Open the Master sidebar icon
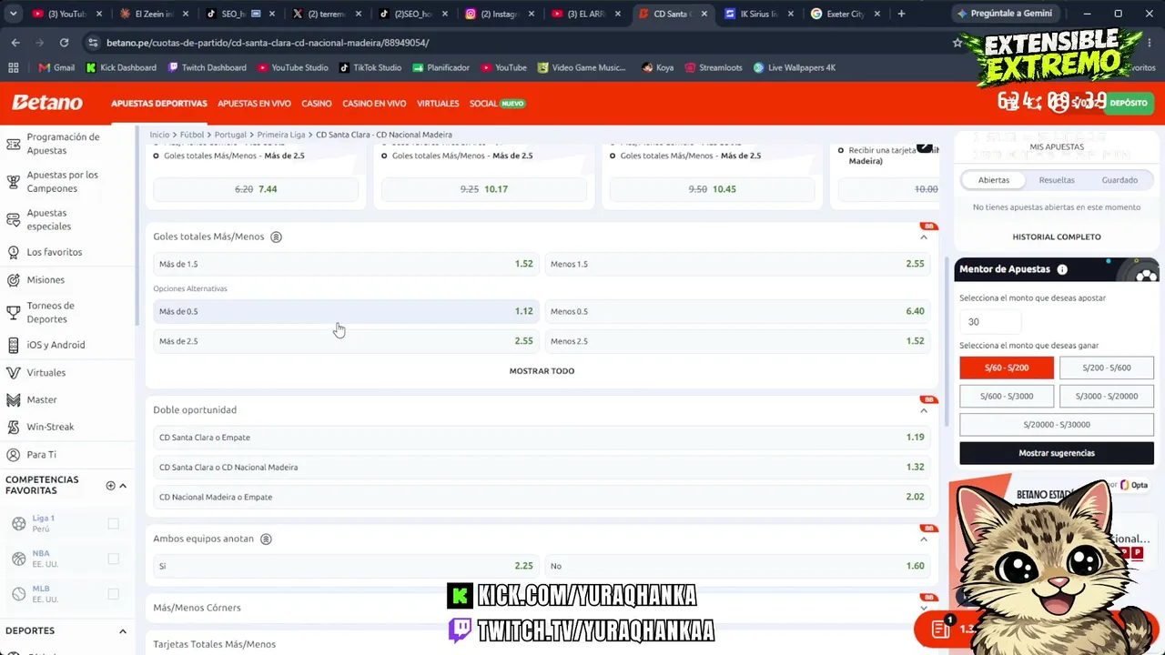 13,399
